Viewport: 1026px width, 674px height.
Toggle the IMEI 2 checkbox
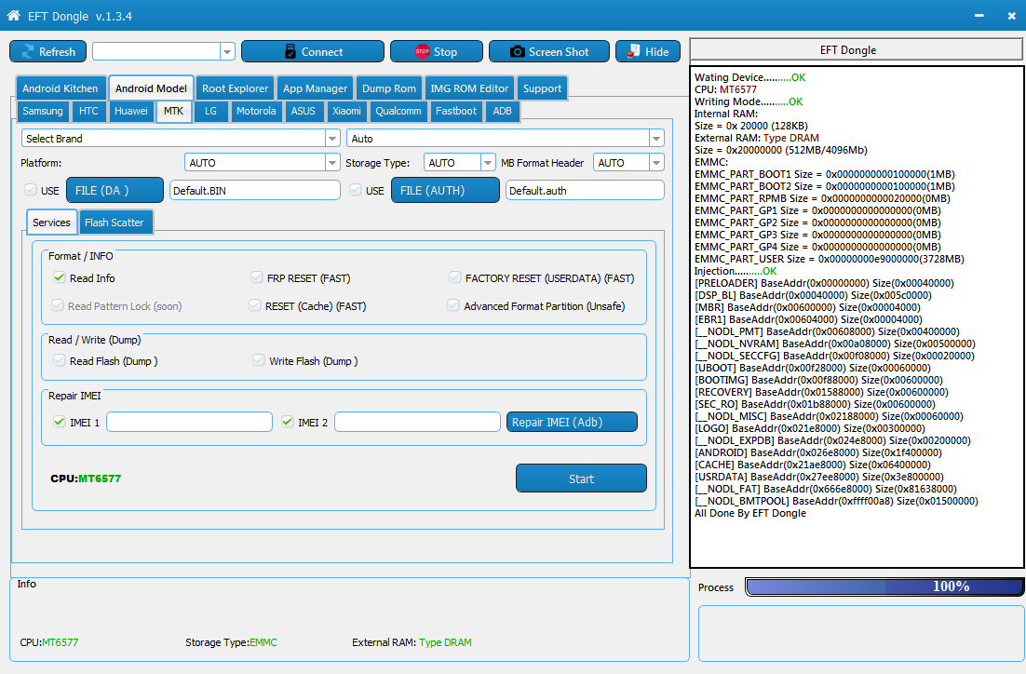click(288, 422)
